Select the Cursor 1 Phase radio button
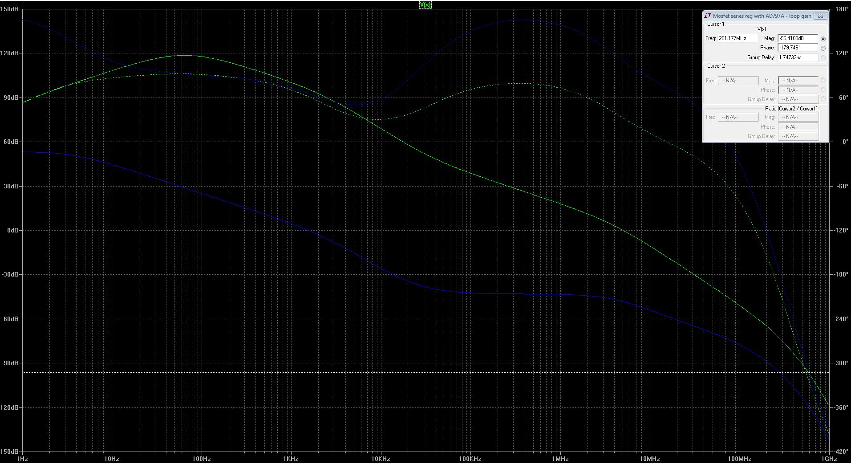 point(823,48)
